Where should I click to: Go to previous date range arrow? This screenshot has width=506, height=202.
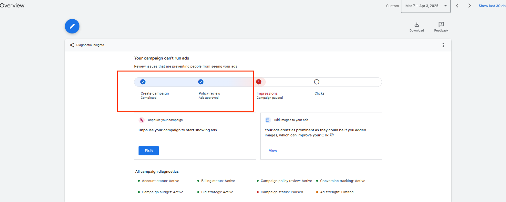click(457, 6)
